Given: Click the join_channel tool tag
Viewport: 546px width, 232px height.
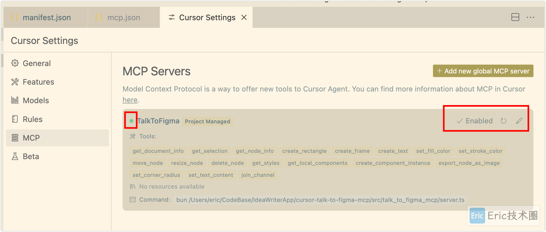Looking at the screenshot, I should pos(258,175).
